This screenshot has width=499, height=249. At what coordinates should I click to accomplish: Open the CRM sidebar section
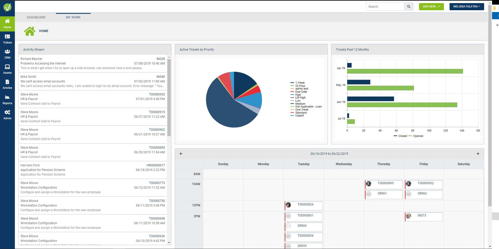tap(7, 54)
